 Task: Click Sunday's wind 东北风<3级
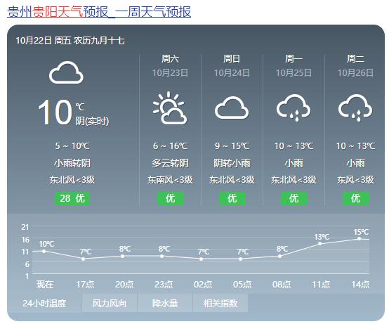tap(232, 179)
